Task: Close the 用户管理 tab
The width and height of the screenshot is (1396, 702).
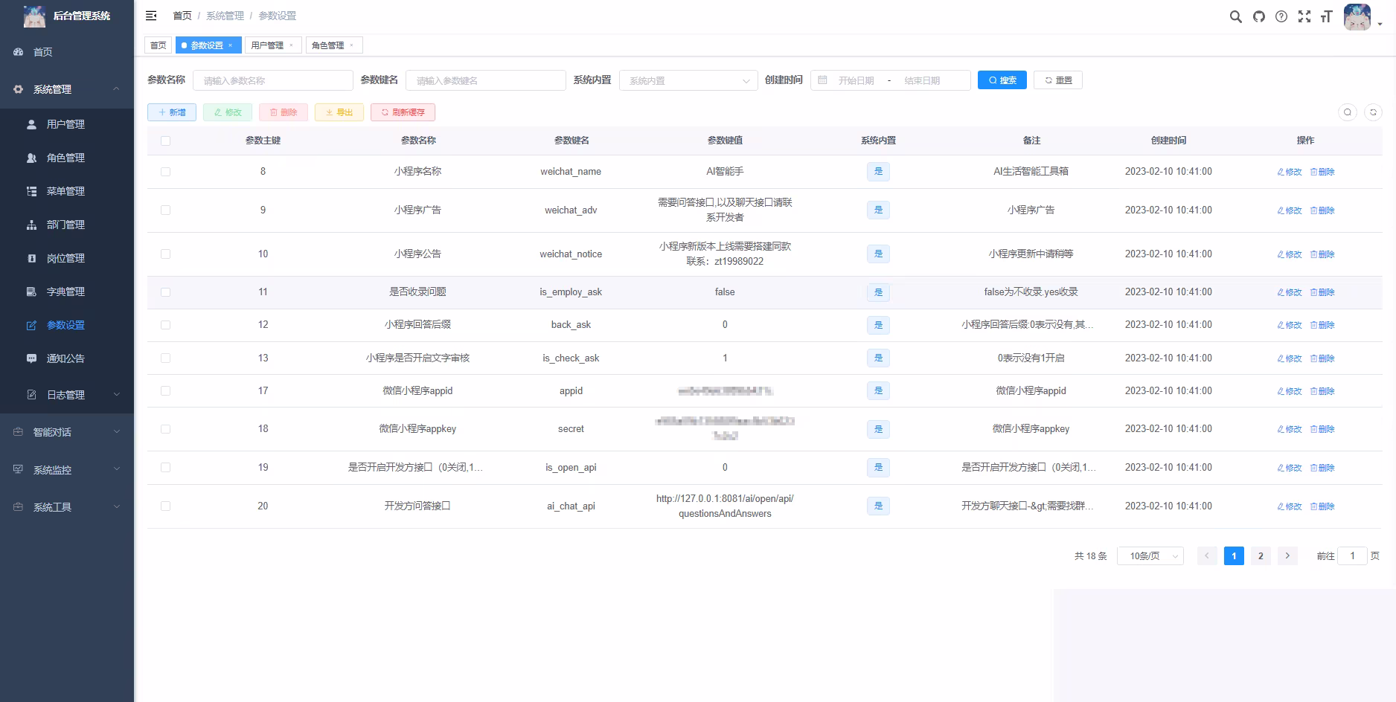Action: [x=291, y=45]
